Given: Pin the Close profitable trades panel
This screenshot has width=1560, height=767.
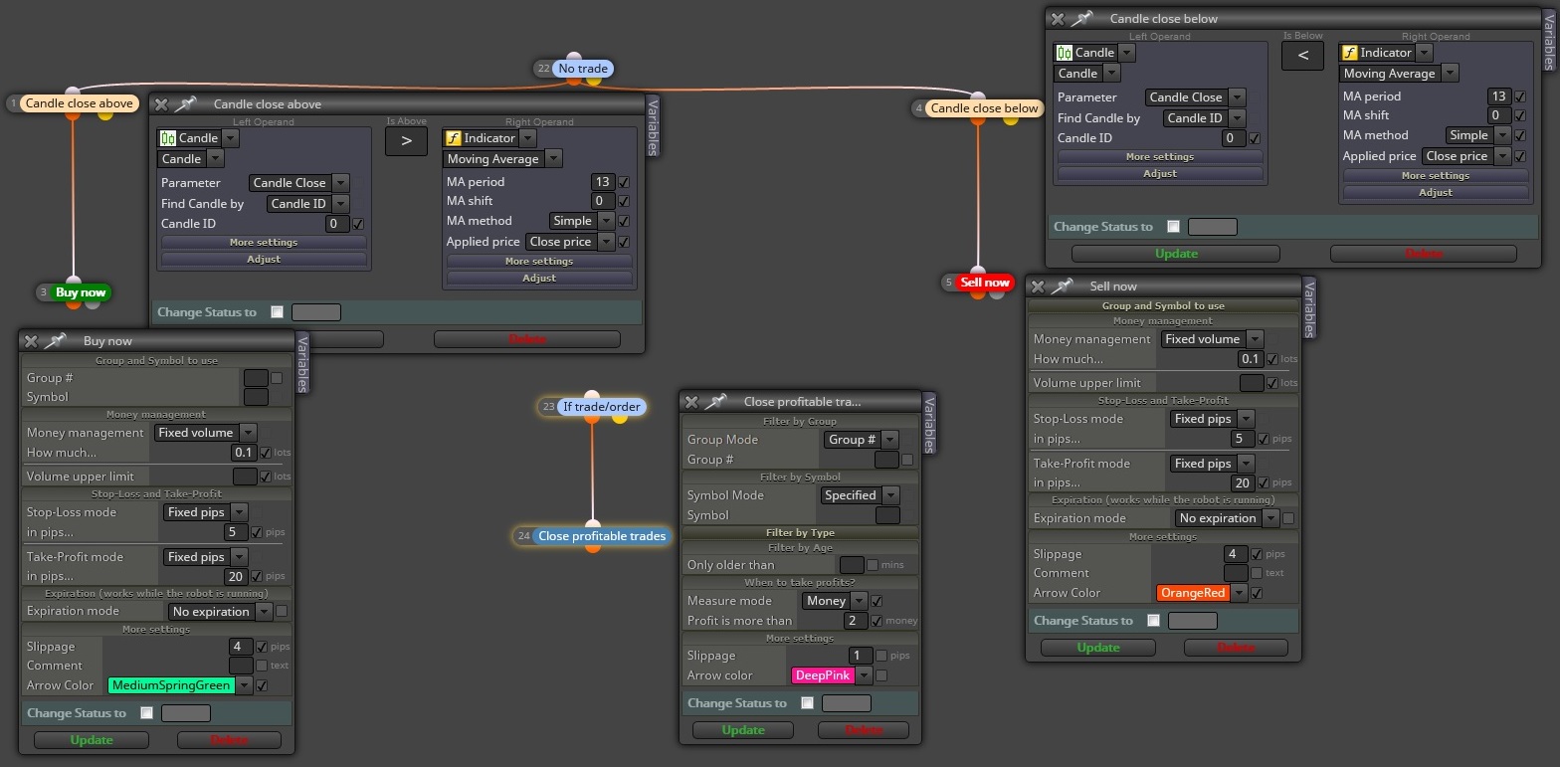Looking at the screenshot, I should (715, 401).
